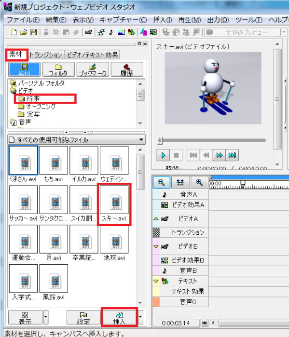Viewport: 289px width, 337px height.
Task: Open the dropdown arrow beside 挿入 button
Action: [x=140, y=317]
